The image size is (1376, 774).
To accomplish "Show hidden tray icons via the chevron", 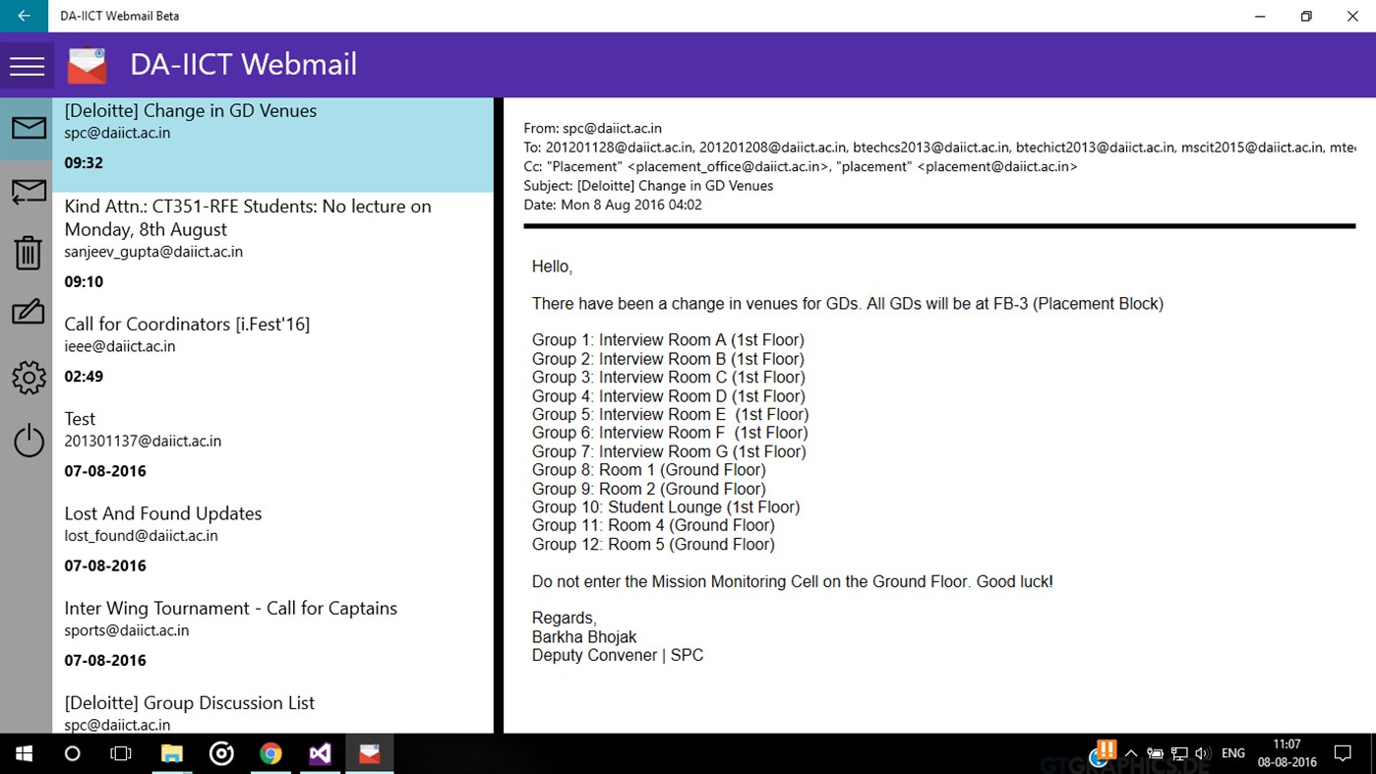I will pos(1131,753).
